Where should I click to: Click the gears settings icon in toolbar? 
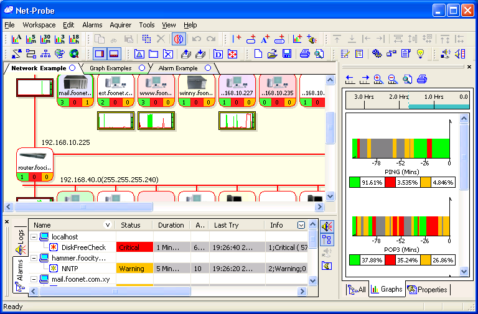click(377, 54)
